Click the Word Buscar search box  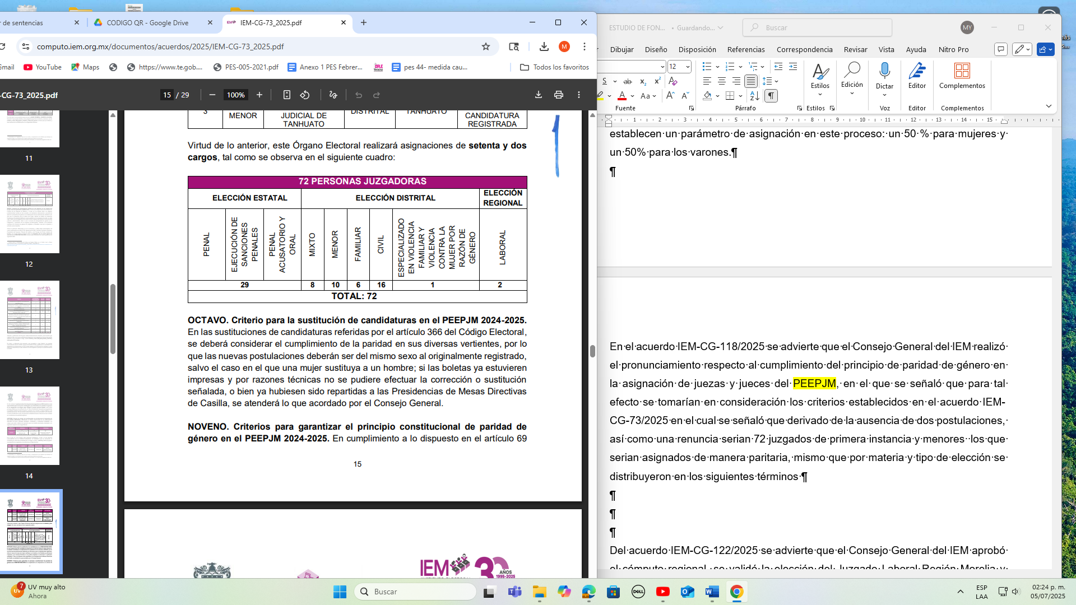pos(817,27)
